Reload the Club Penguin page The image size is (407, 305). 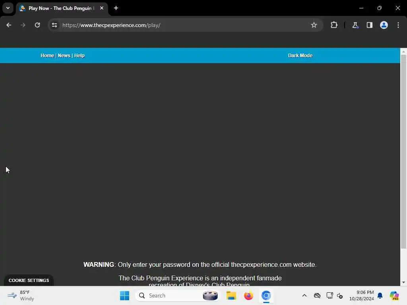pos(37,25)
